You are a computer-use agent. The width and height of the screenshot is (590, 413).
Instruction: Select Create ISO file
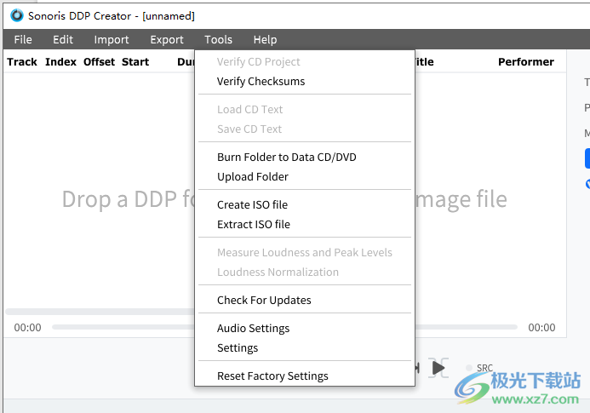305,205
